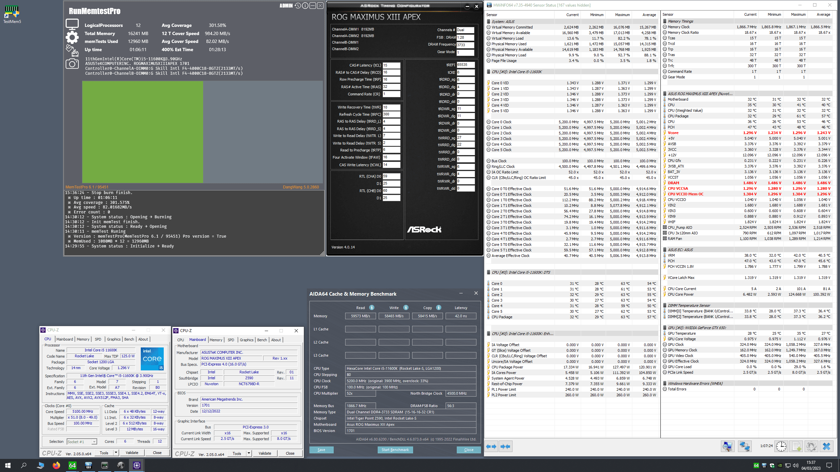
Task: Switch to HWiNFO taskbar icon
Action: tap(88, 465)
